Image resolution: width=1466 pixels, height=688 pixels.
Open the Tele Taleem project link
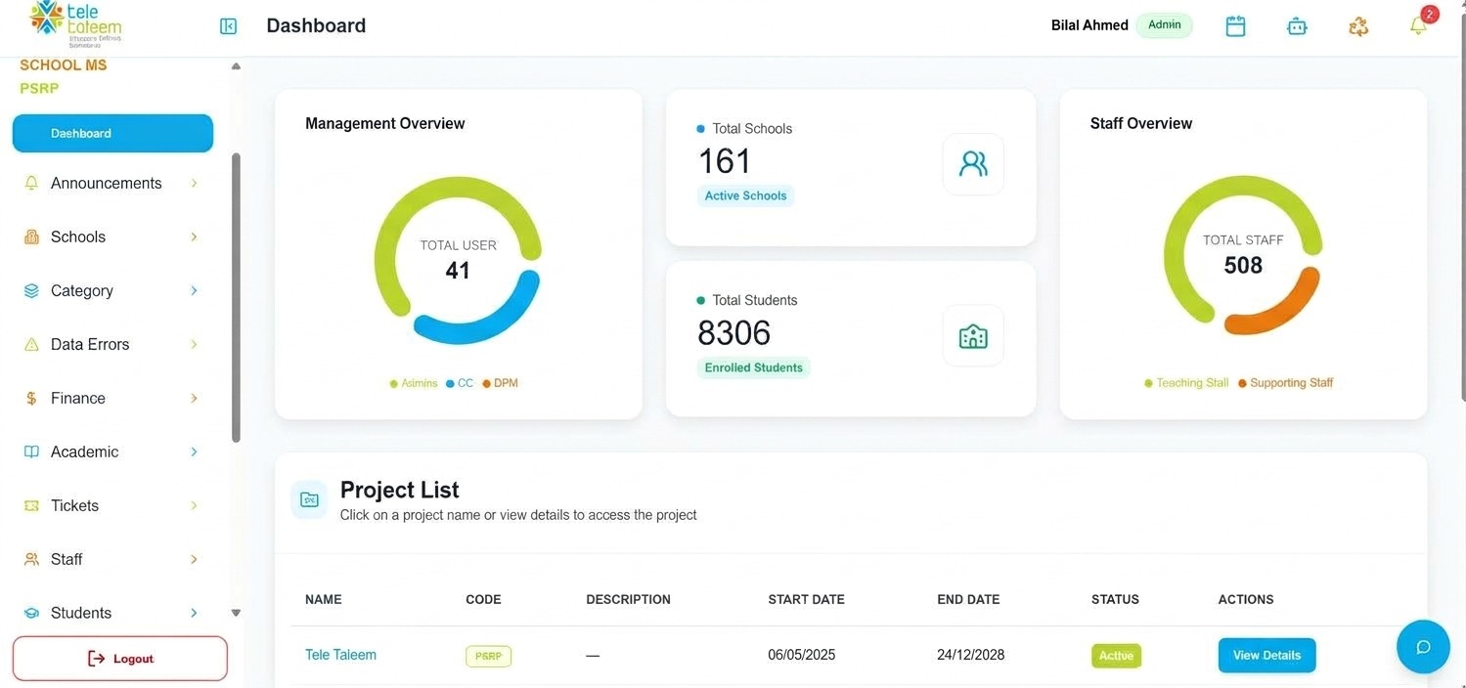point(340,655)
